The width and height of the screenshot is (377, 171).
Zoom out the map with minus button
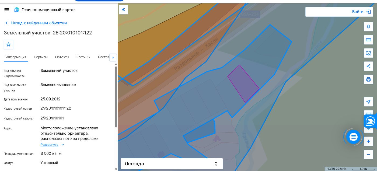click(368, 155)
